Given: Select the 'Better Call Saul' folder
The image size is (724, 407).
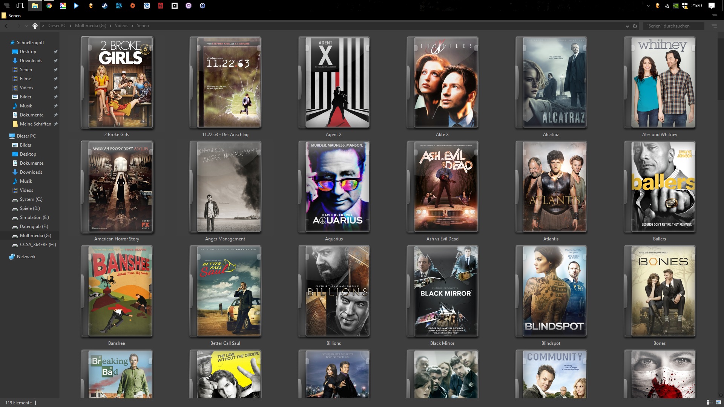Looking at the screenshot, I should 225,295.
